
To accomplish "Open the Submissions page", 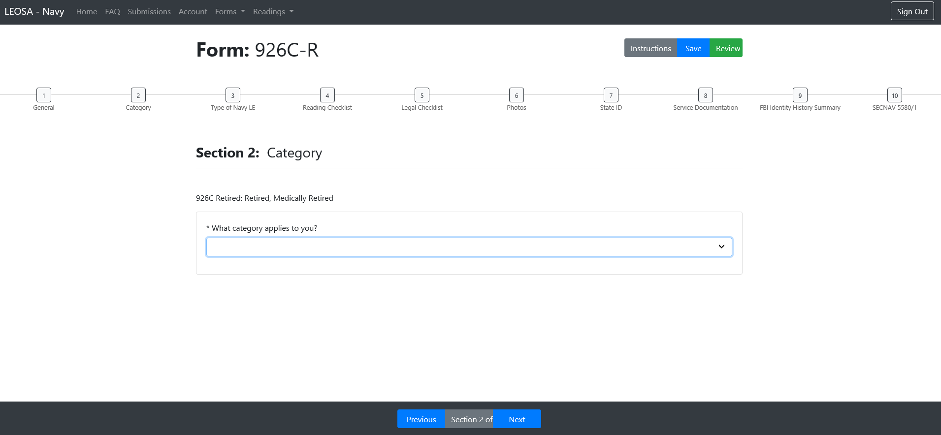I will click(x=149, y=12).
